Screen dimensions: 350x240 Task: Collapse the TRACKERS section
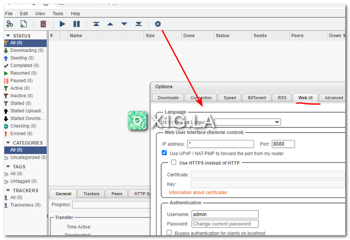coord(8,190)
